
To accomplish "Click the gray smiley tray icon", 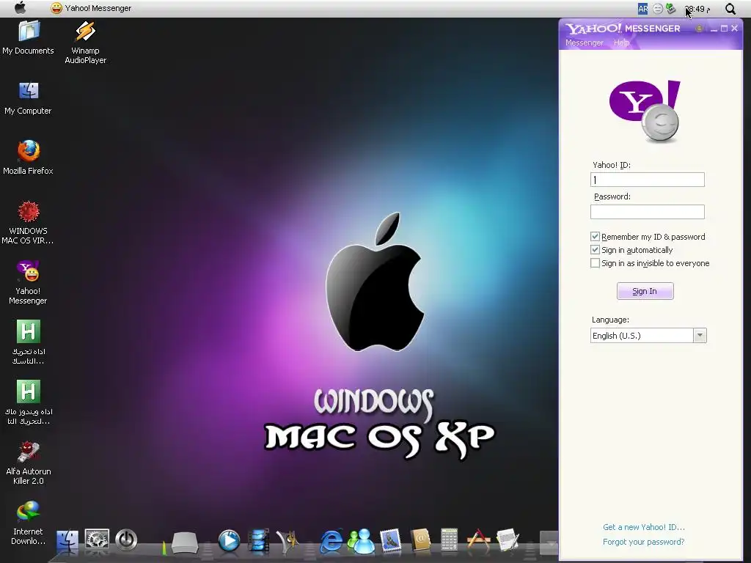I will pos(658,9).
